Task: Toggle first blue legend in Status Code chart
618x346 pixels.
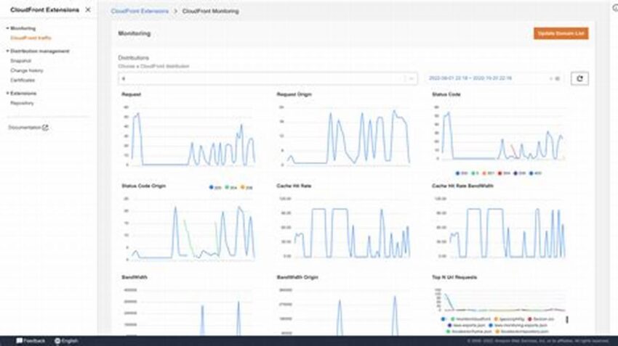Action: tap(461, 173)
